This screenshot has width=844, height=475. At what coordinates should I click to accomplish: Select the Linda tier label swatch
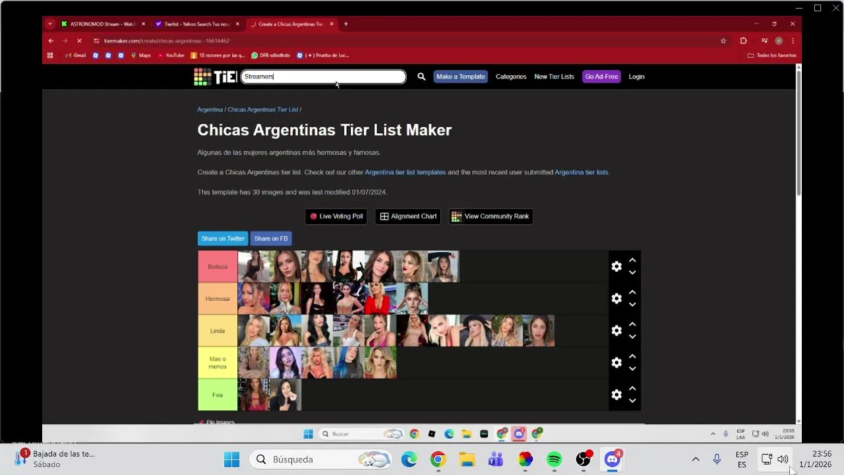point(218,331)
